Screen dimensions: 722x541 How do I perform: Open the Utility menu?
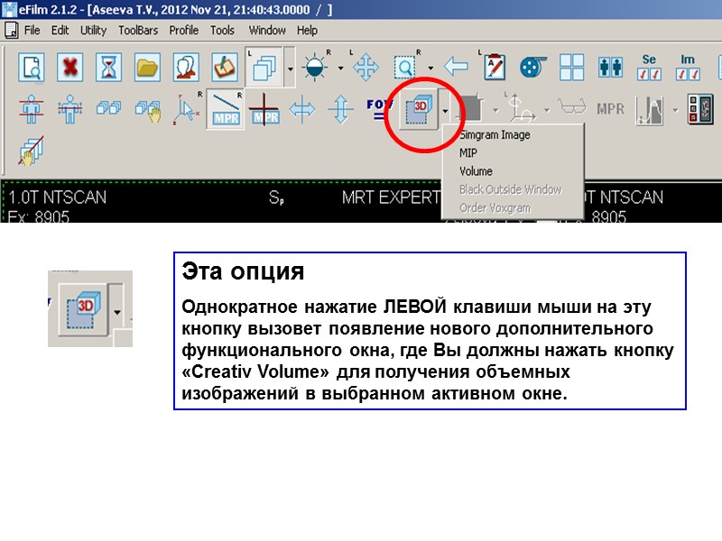click(94, 31)
